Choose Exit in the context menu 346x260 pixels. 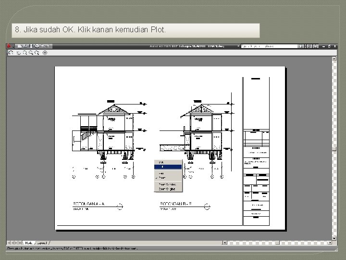168,162
